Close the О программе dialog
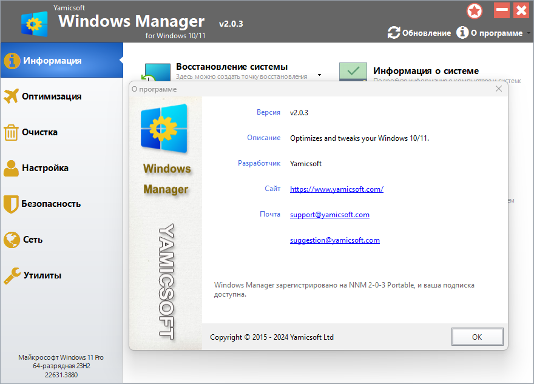 pyautogui.click(x=499, y=89)
